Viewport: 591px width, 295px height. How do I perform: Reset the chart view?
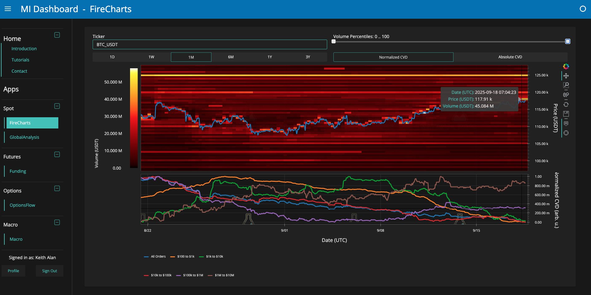pos(566,104)
